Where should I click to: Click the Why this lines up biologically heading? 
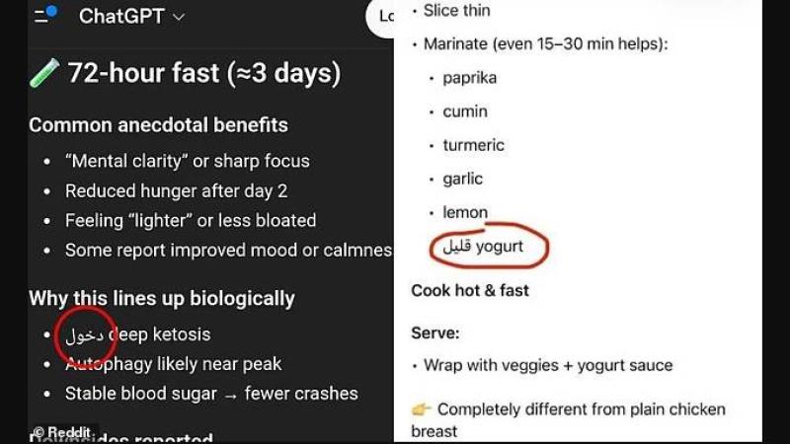(x=162, y=298)
